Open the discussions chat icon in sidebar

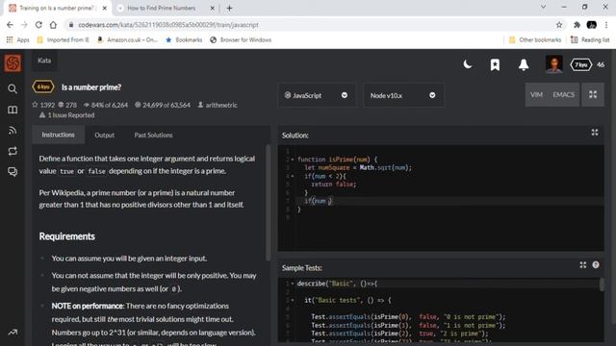(x=13, y=172)
